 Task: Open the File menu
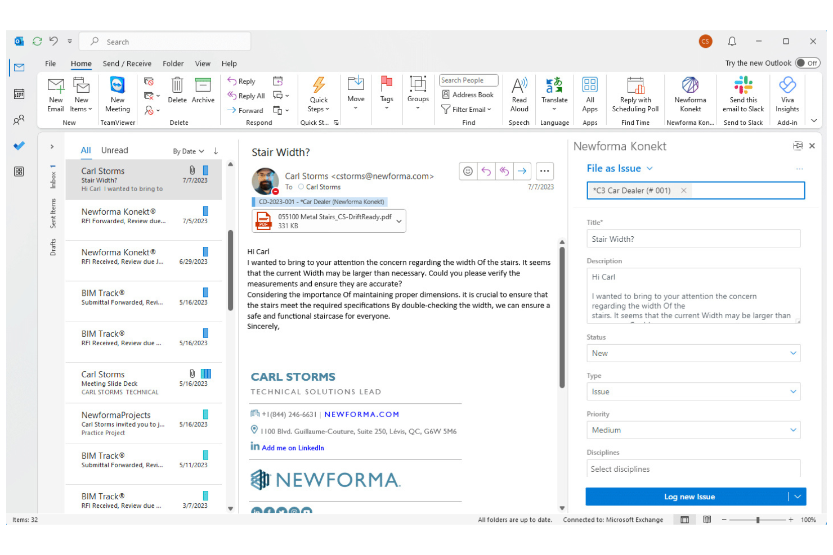coord(51,64)
